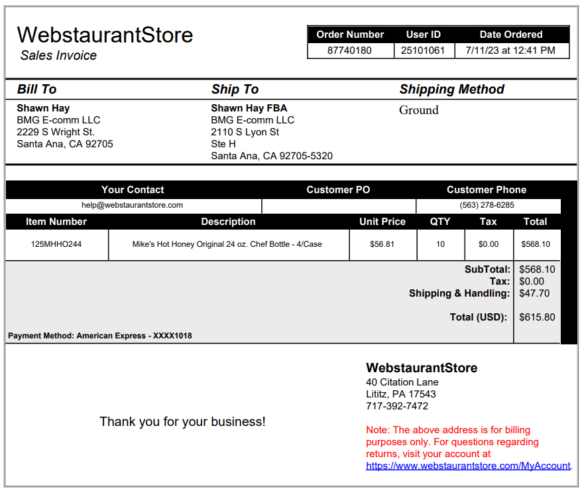The height and width of the screenshot is (491, 582).
Task: Click the Bill To name Shawn Hay
Action: [43, 108]
